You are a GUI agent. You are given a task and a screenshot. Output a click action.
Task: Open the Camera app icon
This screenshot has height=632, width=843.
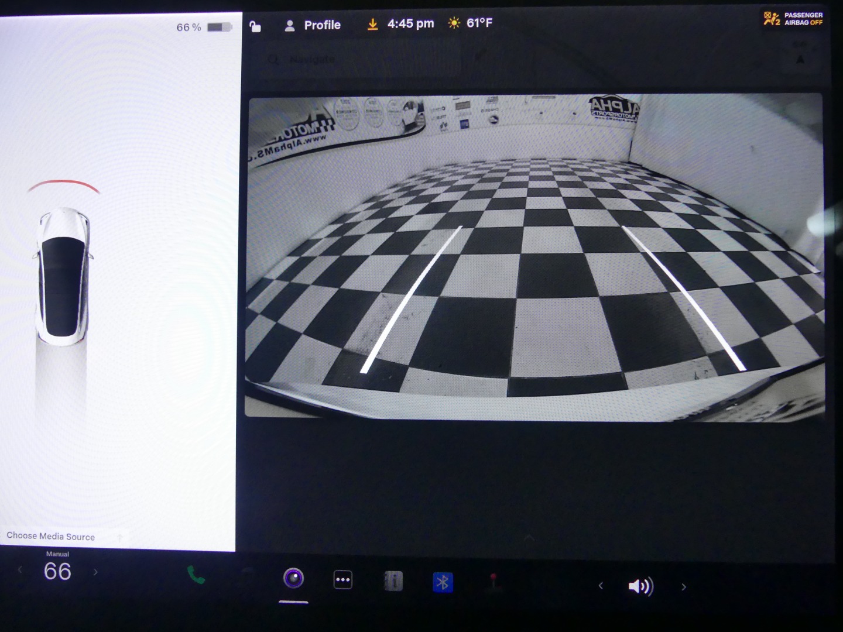coord(293,579)
